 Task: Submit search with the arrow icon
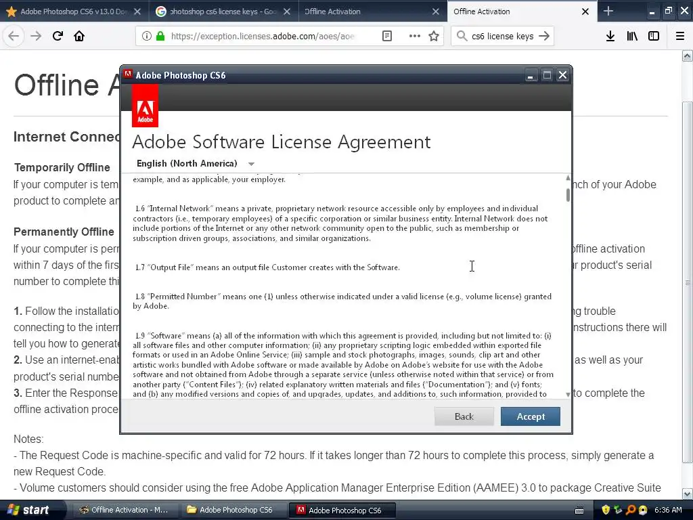coord(544,36)
